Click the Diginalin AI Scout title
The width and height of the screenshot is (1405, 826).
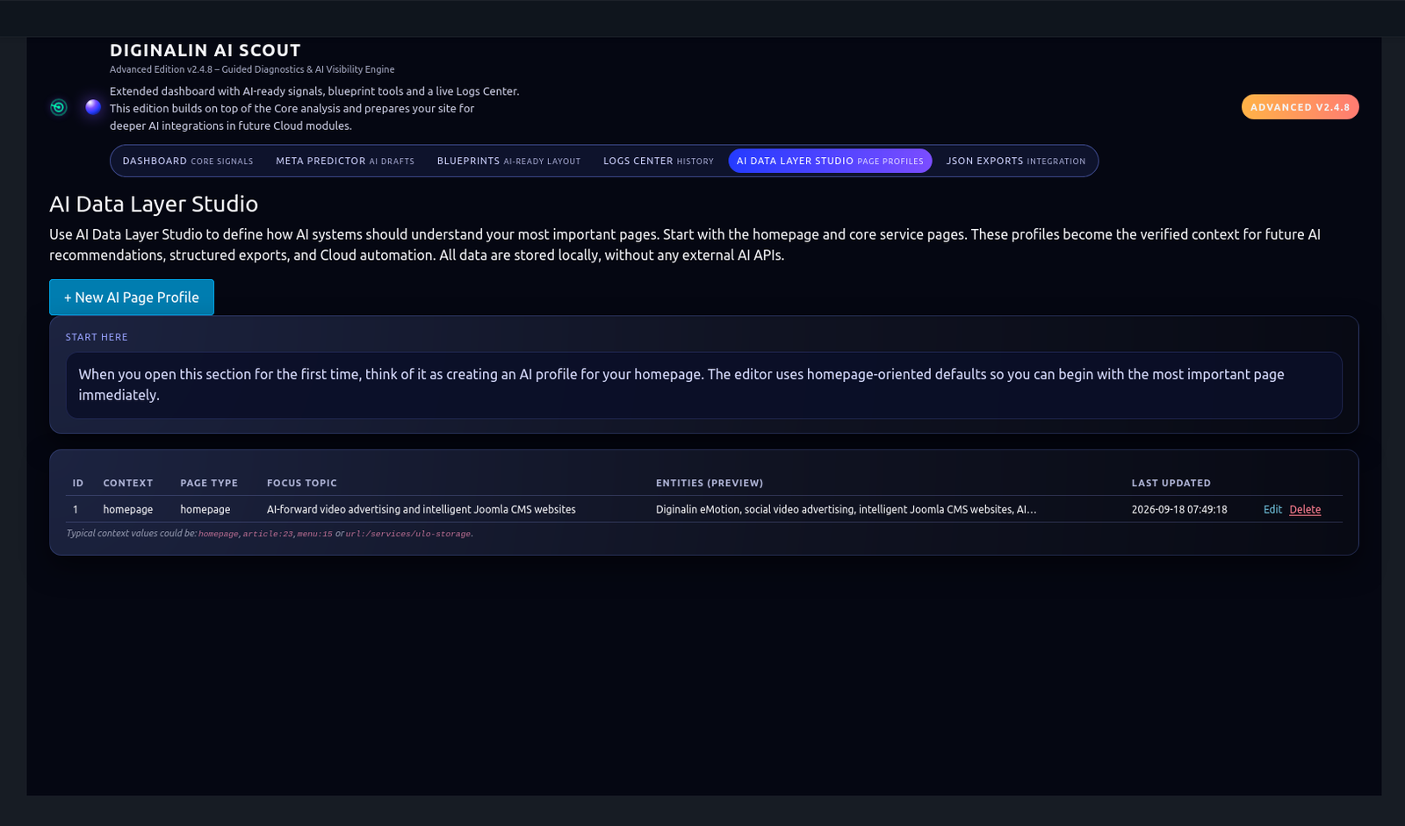tap(205, 50)
